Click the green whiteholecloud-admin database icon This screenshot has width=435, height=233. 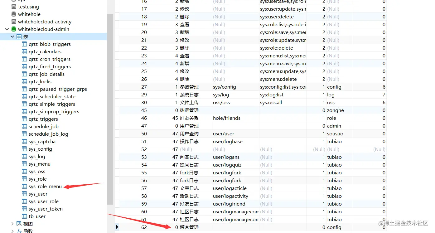pyautogui.click(x=14, y=29)
